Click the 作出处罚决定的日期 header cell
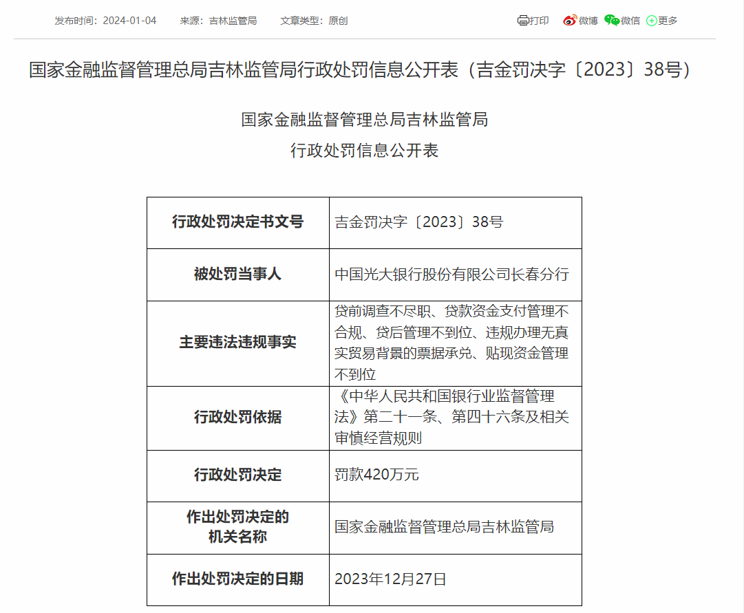The width and height of the screenshot is (744, 613). (238, 580)
